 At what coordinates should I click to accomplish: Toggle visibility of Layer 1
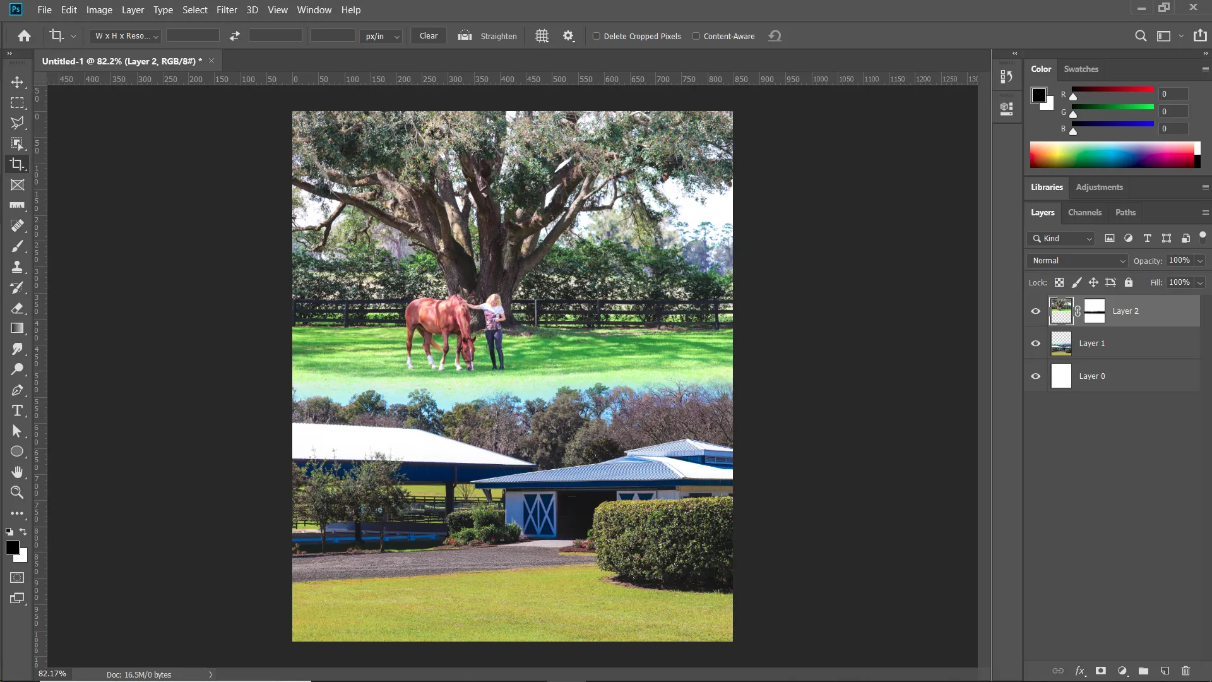[1035, 343]
